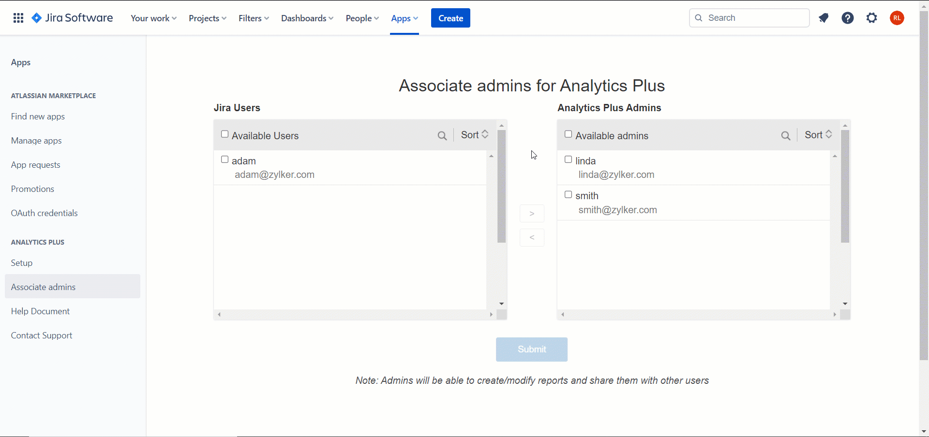
Task: Click the RL profile avatar
Action: [x=897, y=18]
